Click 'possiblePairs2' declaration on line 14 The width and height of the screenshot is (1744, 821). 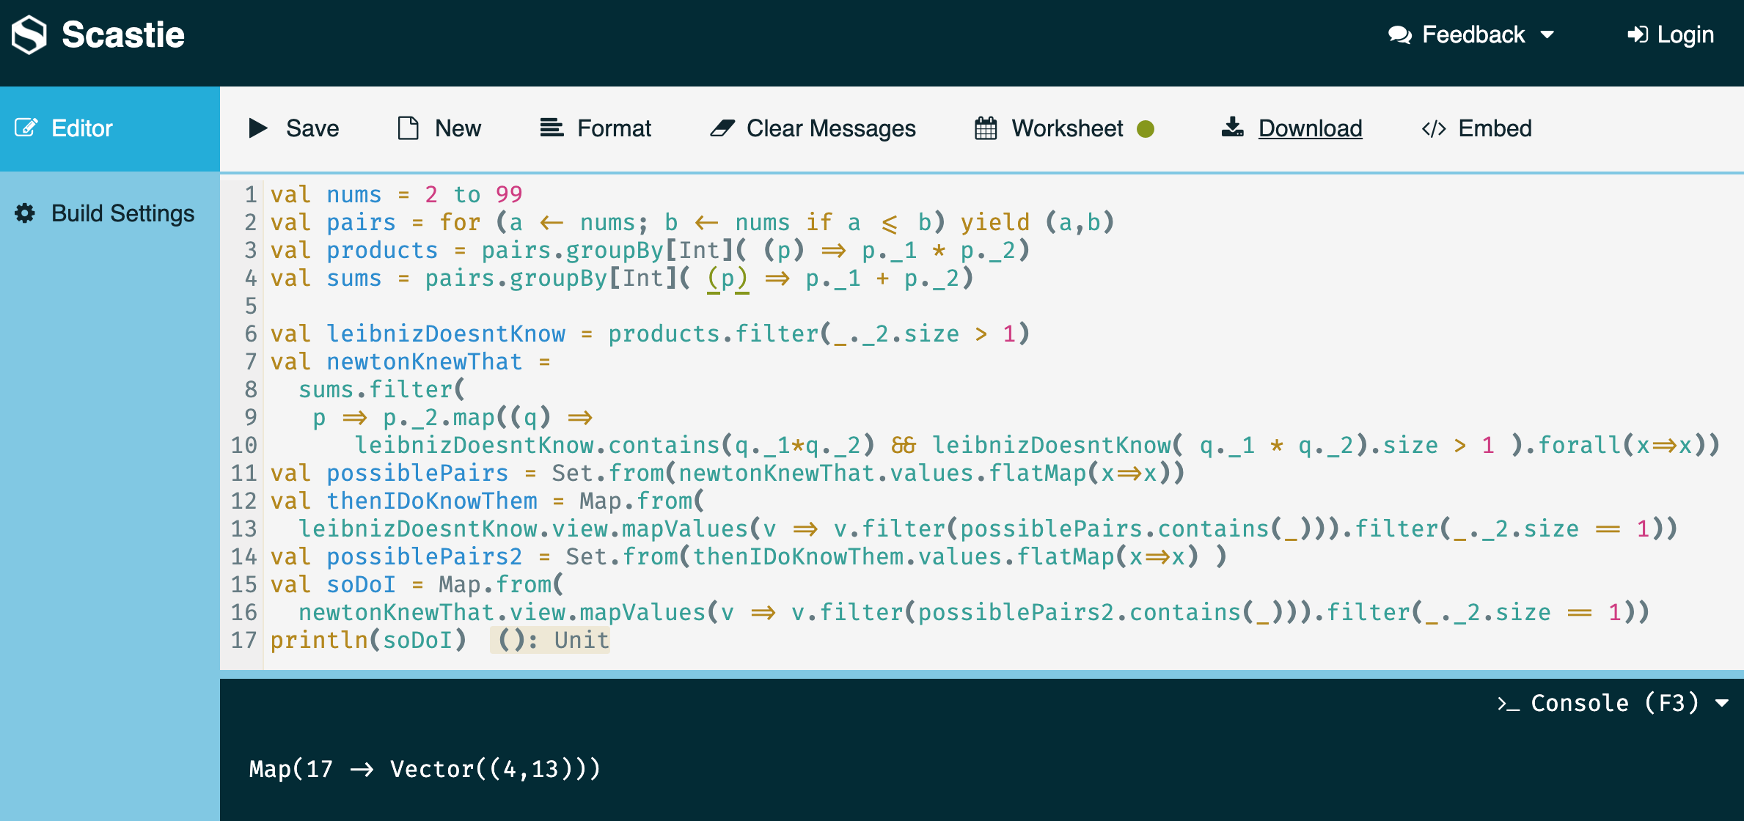click(425, 556)
